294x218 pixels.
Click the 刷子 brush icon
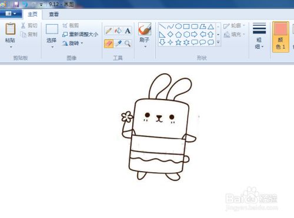click(145, 29)
